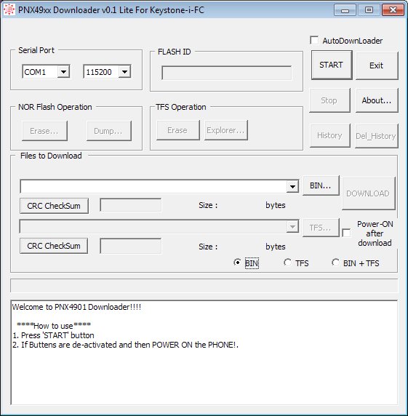The height and width of the screenshot is (416, 408).
Task: Open the About... dialog
Action: [x=377, y=100]
